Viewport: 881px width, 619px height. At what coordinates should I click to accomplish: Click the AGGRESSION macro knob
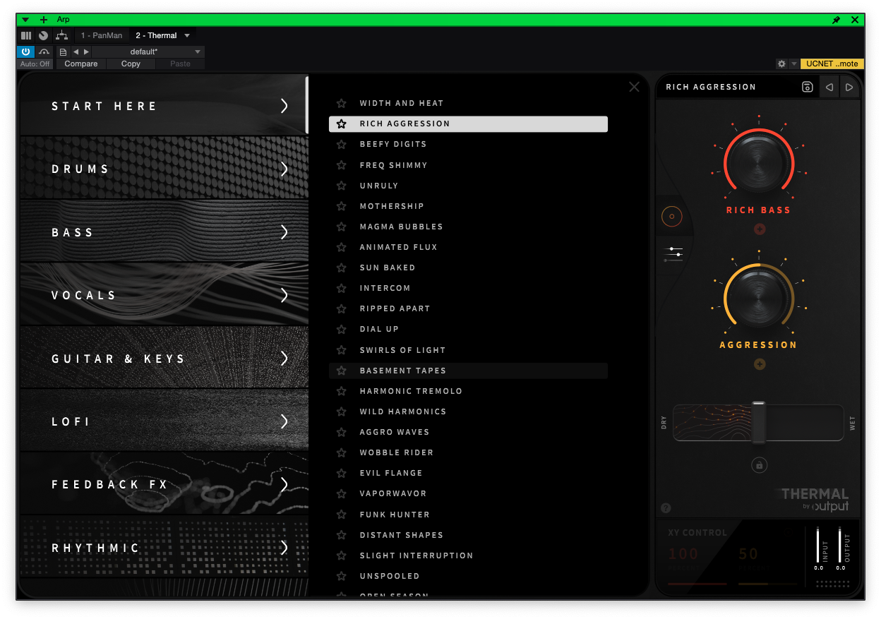pos(759,299)
